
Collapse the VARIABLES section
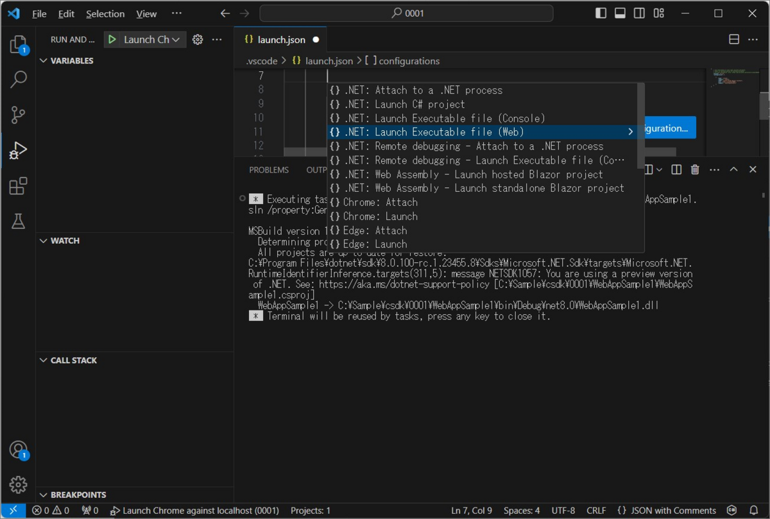(71, 60)
